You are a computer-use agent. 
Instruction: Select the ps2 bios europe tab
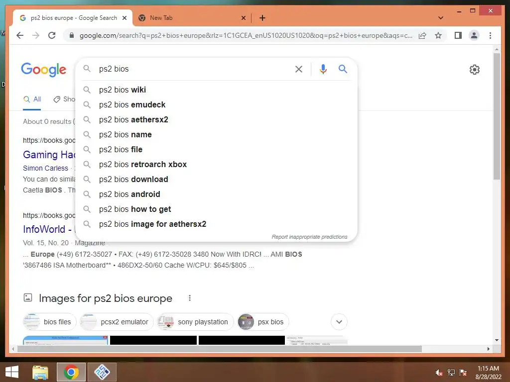(73, 18)
